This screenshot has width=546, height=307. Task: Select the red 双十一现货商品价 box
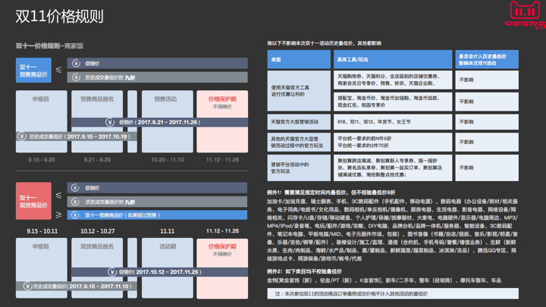[x=33, y=202]
